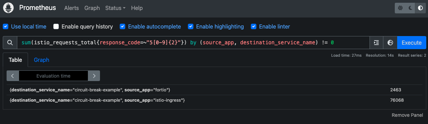Toggle Enable highlighting checkbox
428x124 pixels.
(x=191, y=26)
